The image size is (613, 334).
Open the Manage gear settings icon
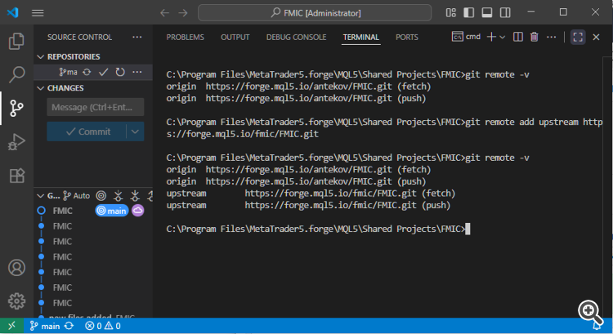pos(16,301)
